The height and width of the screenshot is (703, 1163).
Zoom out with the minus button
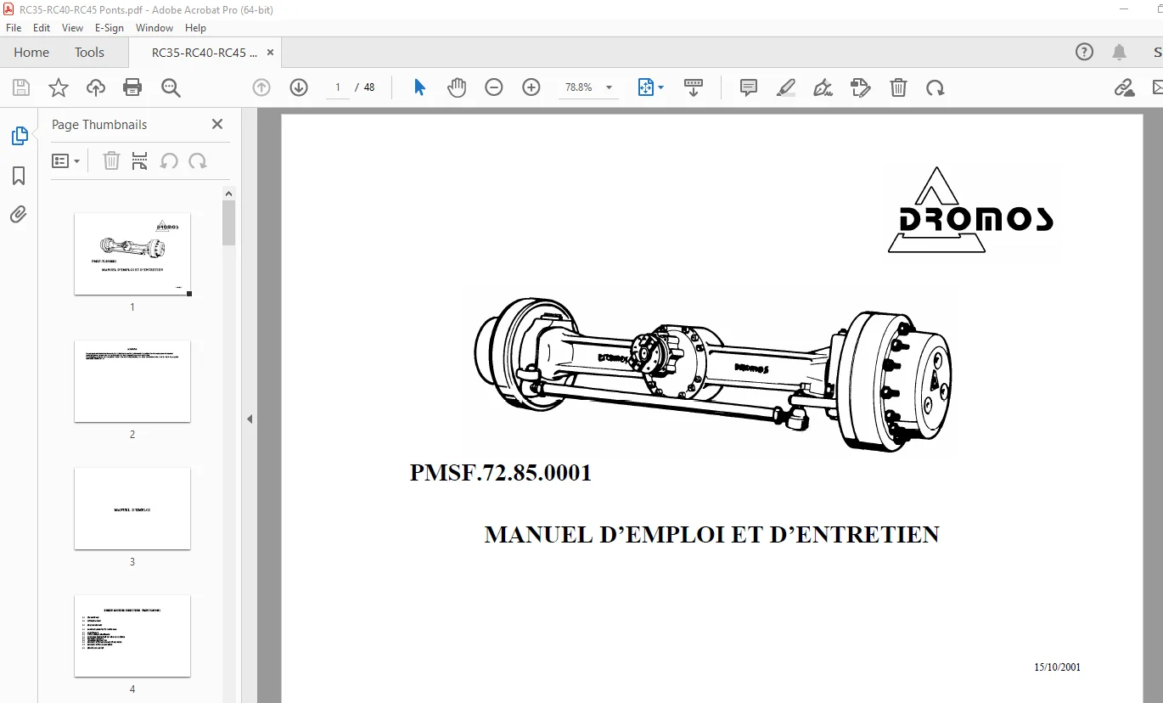pyautogui.click(x=494, y=87)
